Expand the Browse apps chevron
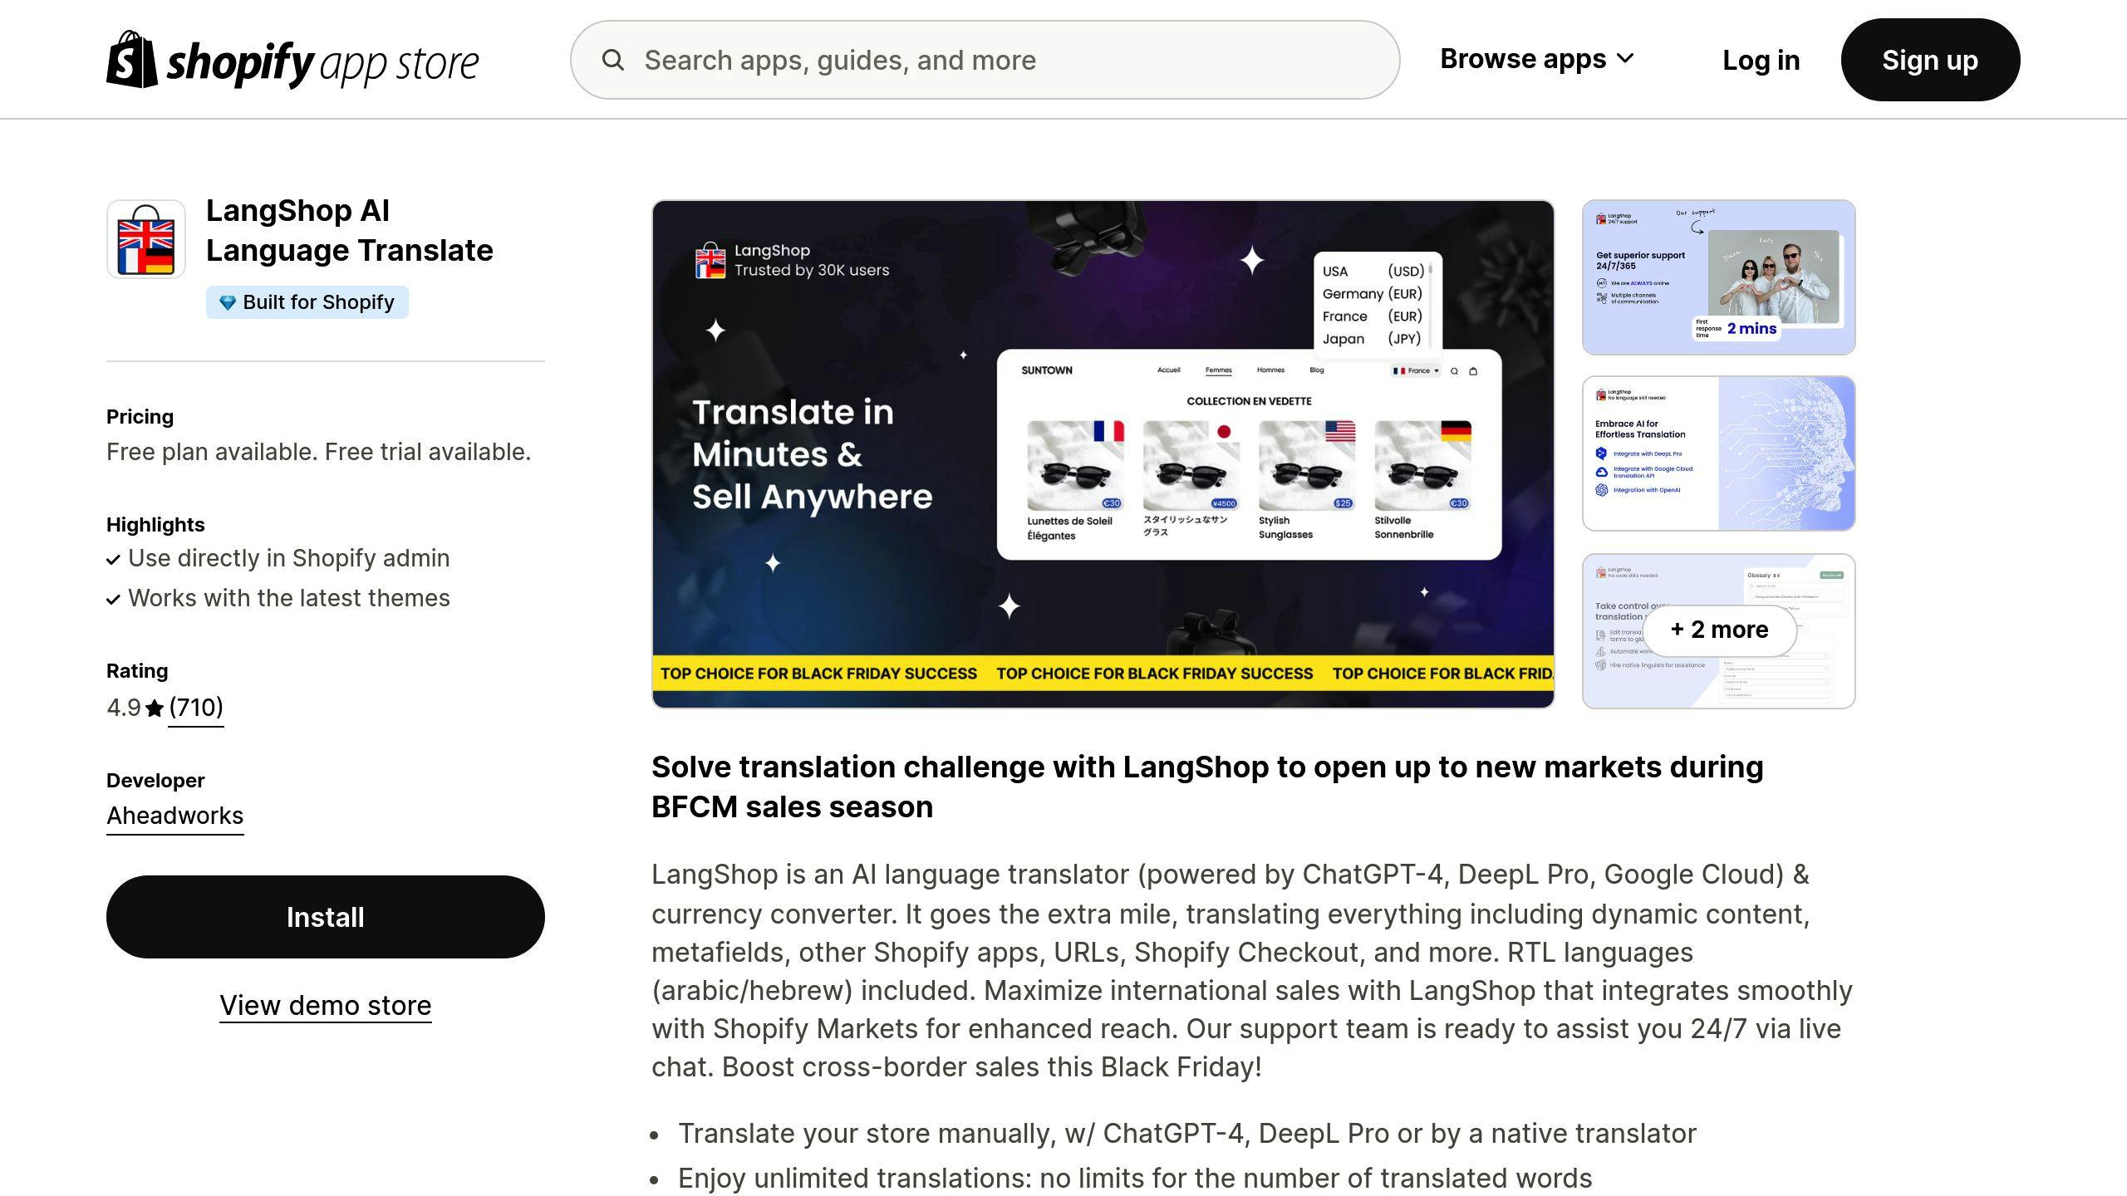The height and width of the screenshot is (1196, 2127). [x=1626, y=59]
